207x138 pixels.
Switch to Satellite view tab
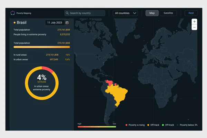click(168, 13)
